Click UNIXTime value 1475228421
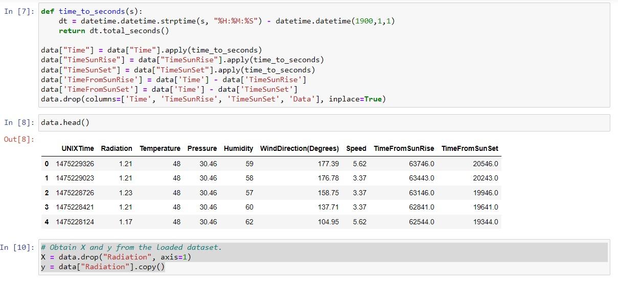Screen dimensions: 618x287 (x=75, y=207)
